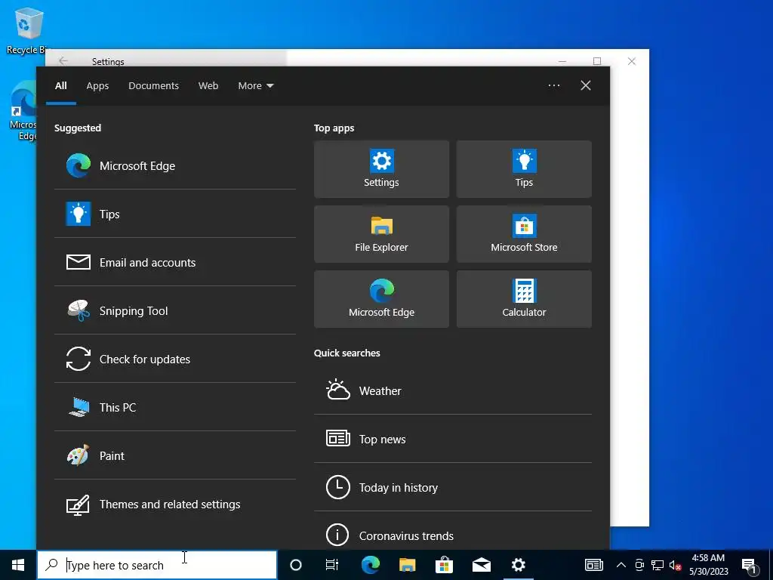The height and width of the screenshot is (580, 773).
Task: Open Calculator tile in Top apps
Action: pyautogui.click(x=524, y=299)
